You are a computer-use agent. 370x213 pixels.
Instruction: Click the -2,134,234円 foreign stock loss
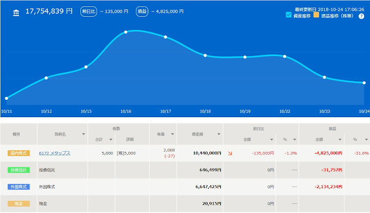[x=328, y=187]
